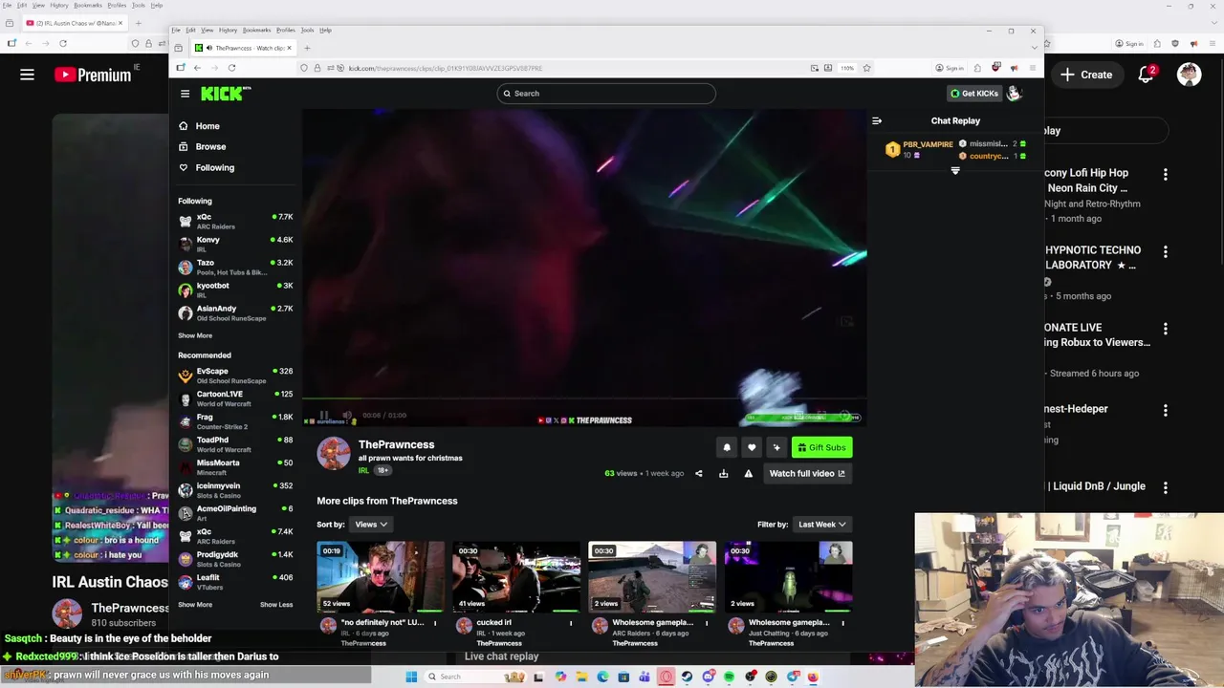Bookmark this page with star icon

[866, 68]
